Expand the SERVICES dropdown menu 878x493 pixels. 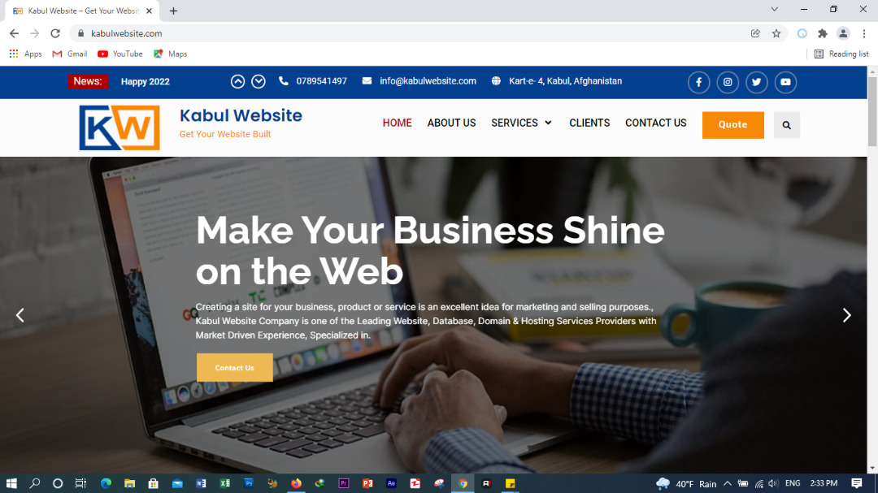click(521, 123)
